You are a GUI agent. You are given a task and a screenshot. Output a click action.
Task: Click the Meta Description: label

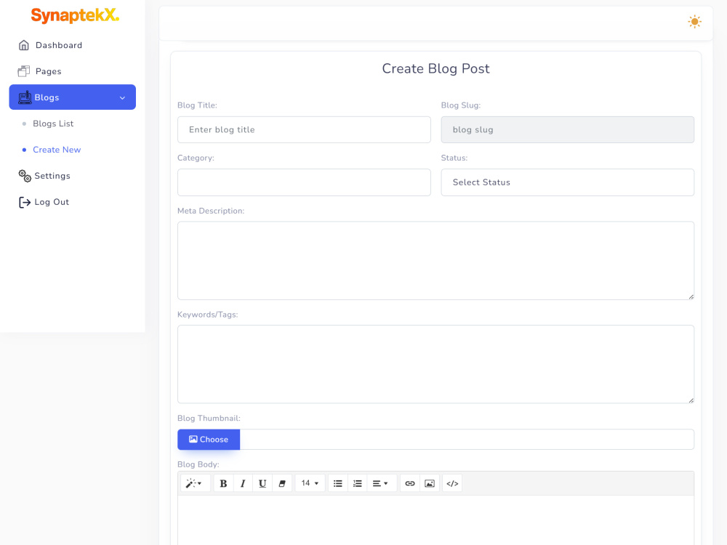[x=211, y=211]
